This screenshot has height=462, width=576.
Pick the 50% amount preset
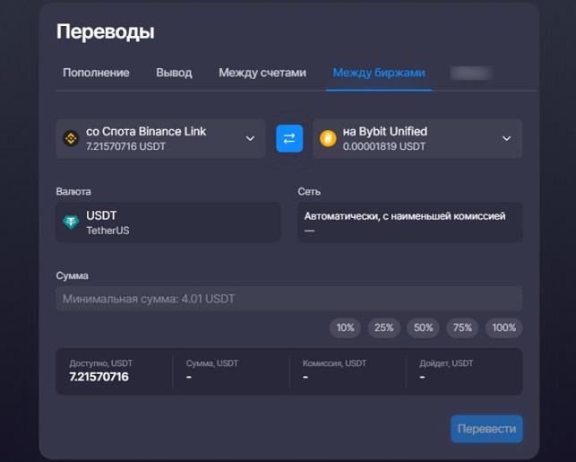pos(423,328)
